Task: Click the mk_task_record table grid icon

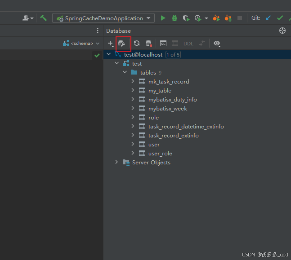Action: [x=142, y=82]
